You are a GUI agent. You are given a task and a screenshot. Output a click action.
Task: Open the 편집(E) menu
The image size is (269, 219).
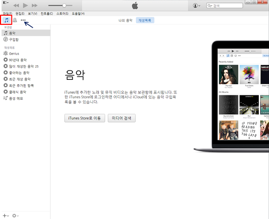pos(20,13)
